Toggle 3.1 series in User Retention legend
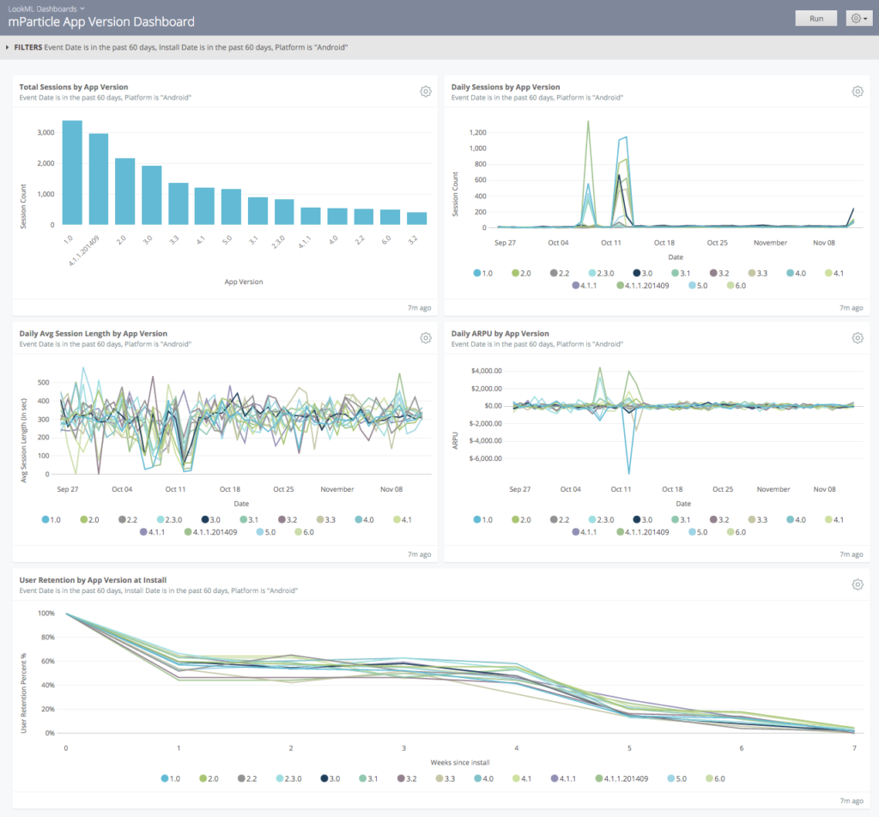This screenshot has height=817, width=879. click(368, 779)
